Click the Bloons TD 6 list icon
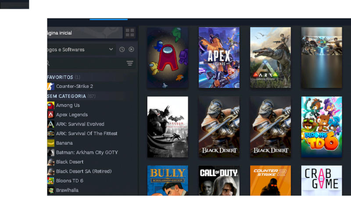This screenshot has width=351, height=223. click(x=51, y=181)
